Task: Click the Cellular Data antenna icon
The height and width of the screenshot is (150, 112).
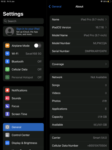Action: (7, 69)
